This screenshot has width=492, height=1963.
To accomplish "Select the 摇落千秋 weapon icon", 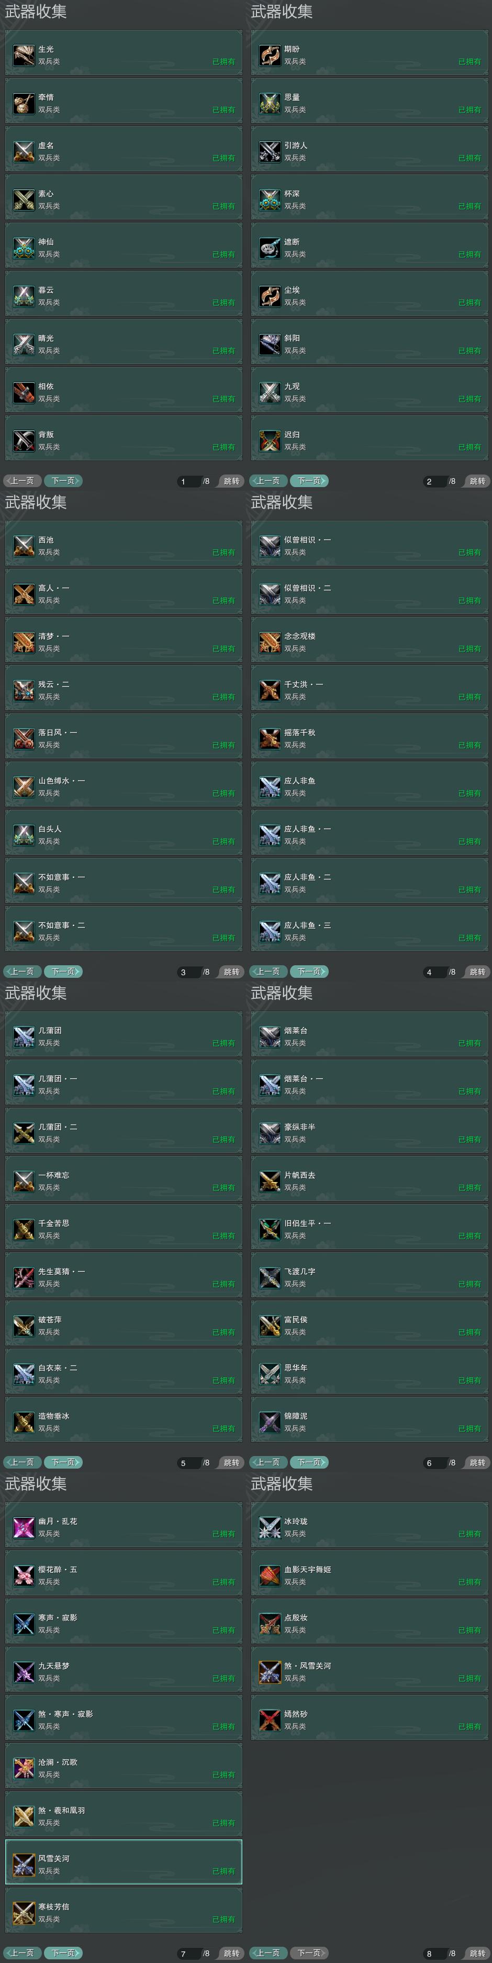I will (270, 738).
